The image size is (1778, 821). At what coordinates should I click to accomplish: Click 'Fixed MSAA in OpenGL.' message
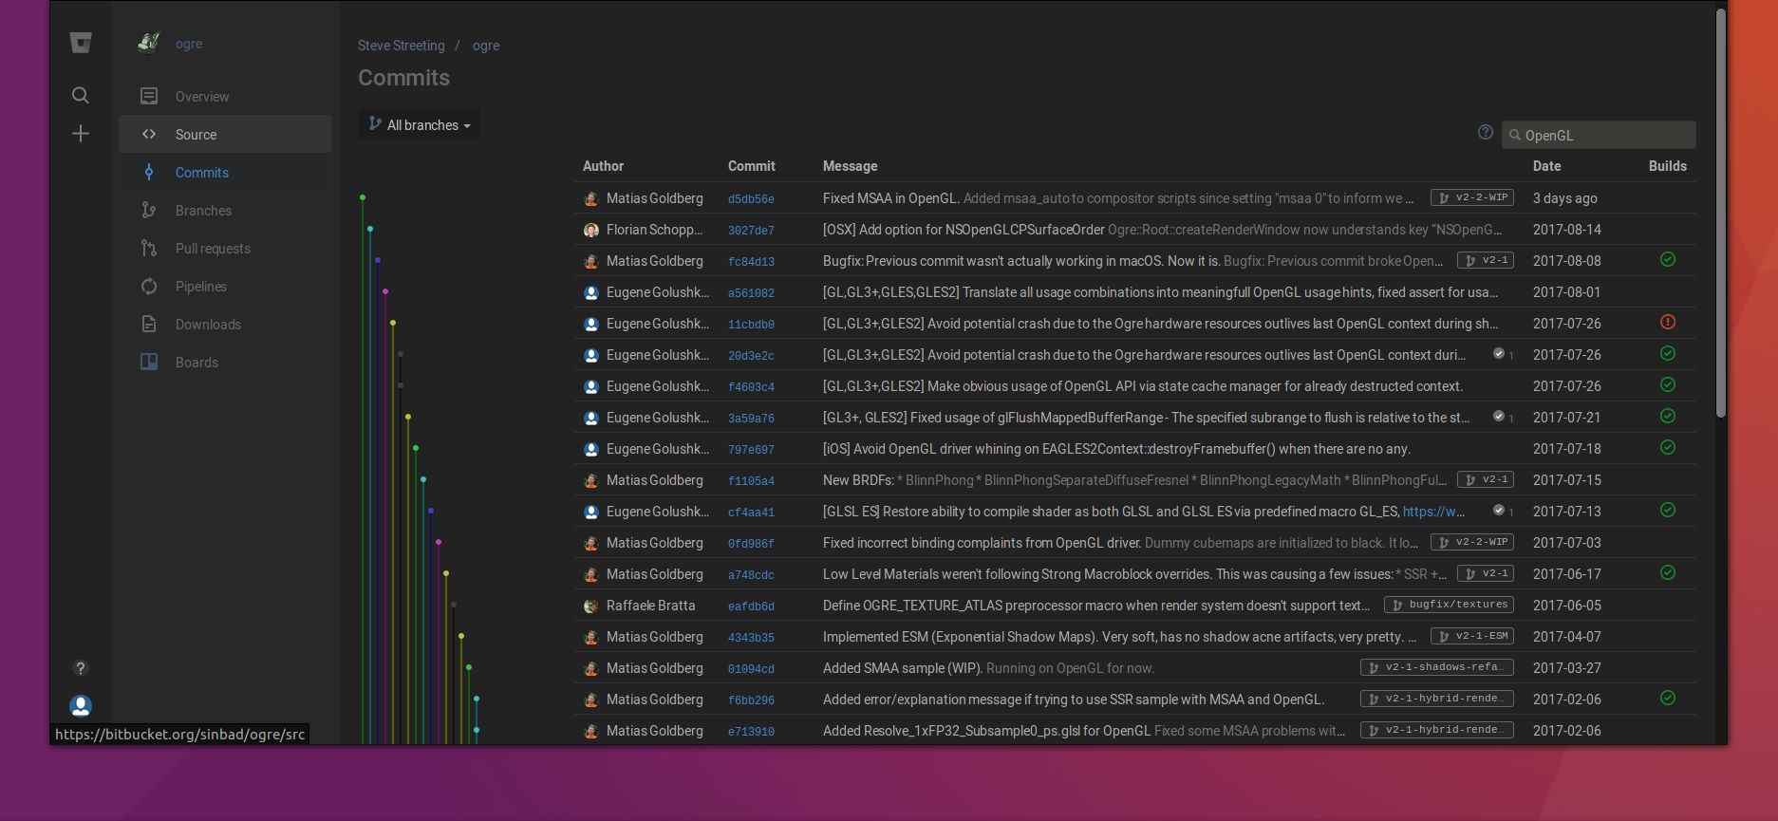(x=890, y=198)
